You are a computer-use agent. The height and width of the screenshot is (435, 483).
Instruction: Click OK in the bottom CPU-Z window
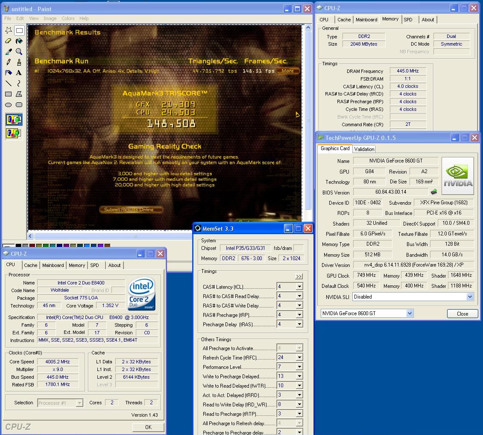148,427
